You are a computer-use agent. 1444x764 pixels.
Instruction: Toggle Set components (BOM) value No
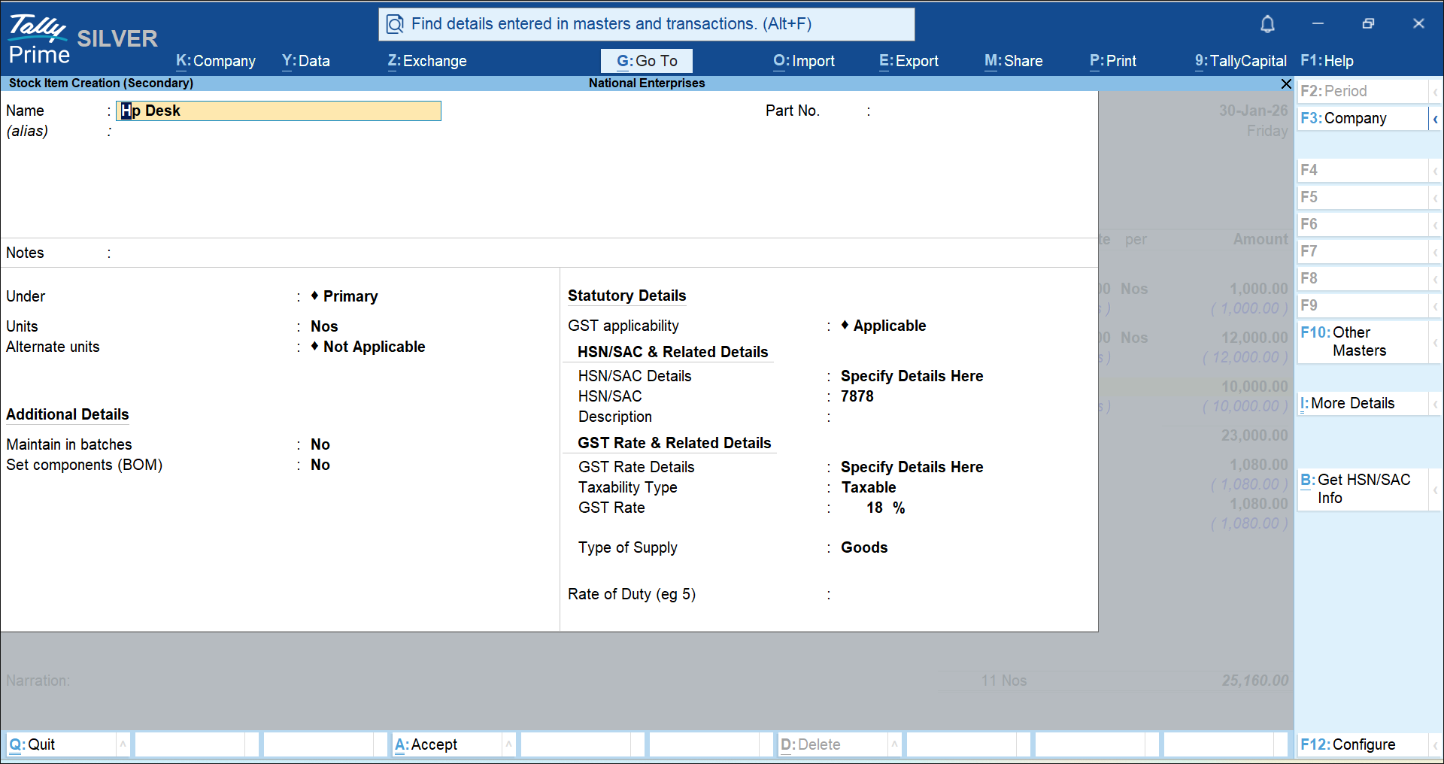[320, 465]
